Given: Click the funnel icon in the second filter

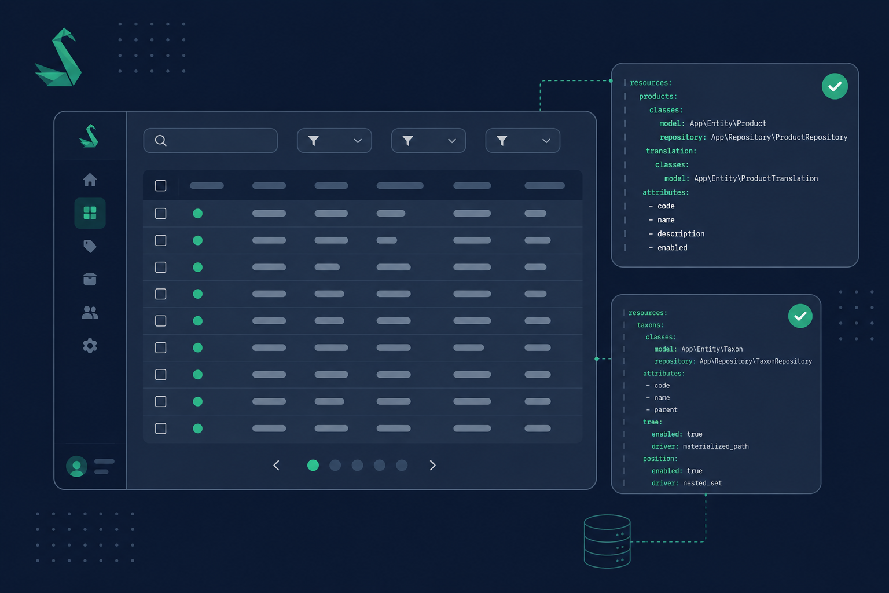Looking at the screenshot, I should click(407, 141).
